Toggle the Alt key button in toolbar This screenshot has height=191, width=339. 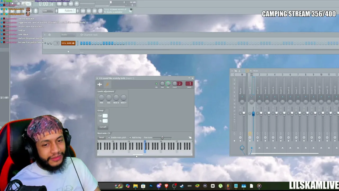(94, 11)
